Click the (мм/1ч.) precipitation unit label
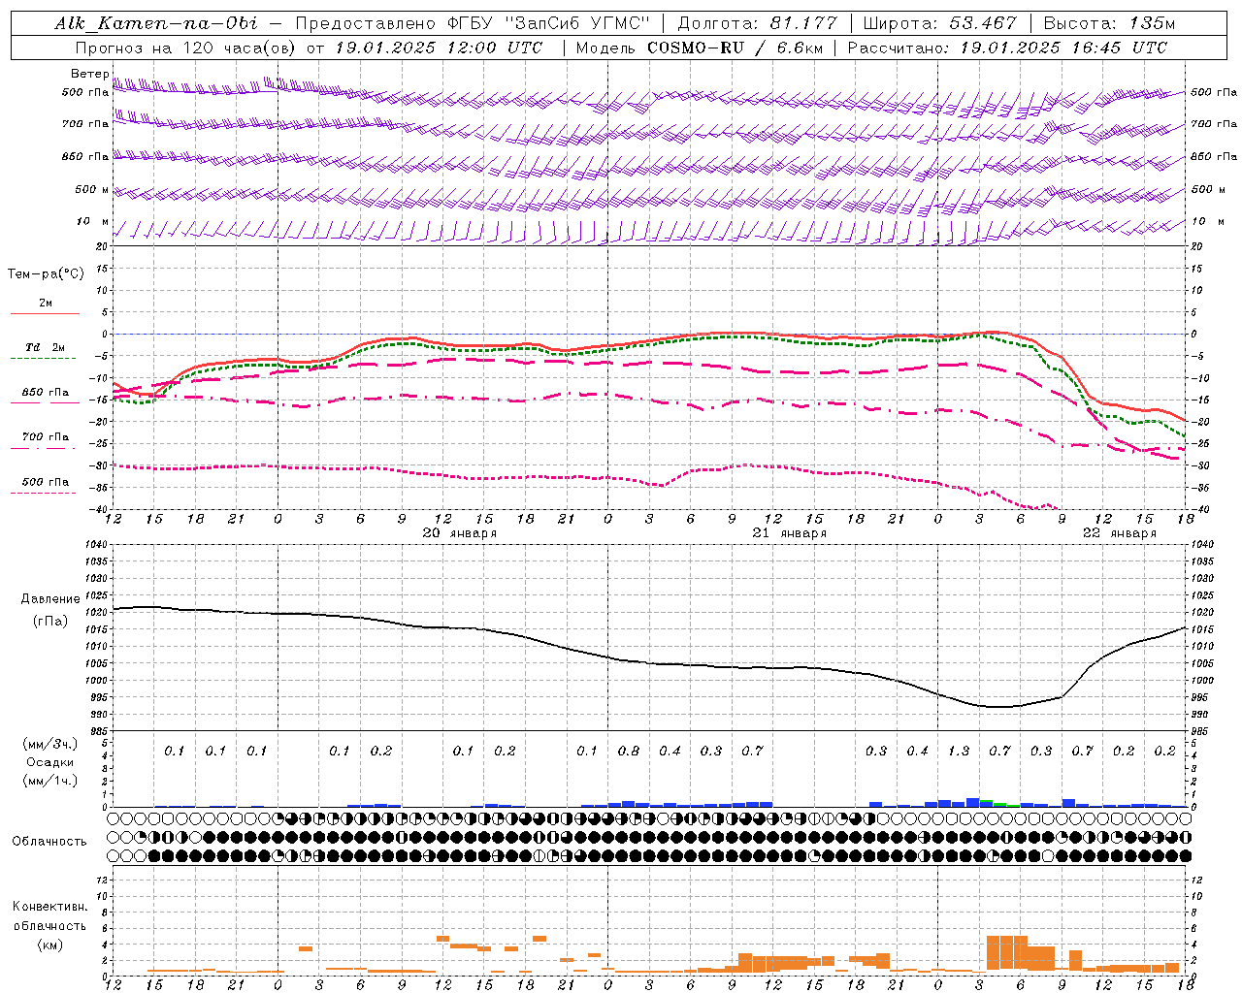1242x993 pixels. coord(49,781)
